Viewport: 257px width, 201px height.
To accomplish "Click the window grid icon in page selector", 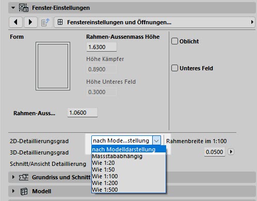I will 60,22.
